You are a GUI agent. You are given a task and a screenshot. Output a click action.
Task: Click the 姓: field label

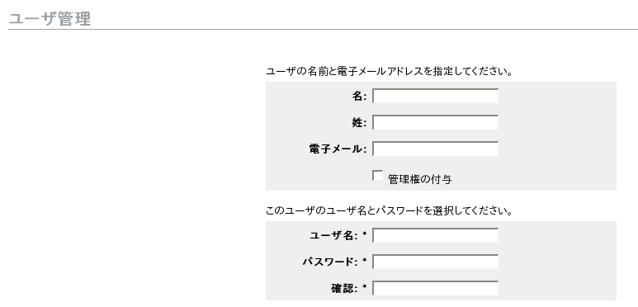[359, 123]
